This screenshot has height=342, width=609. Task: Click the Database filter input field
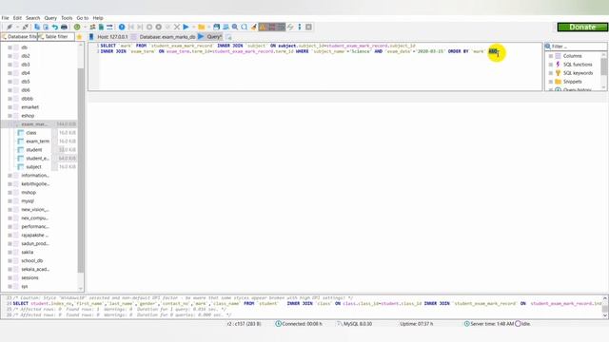click(x=19, y=36)
